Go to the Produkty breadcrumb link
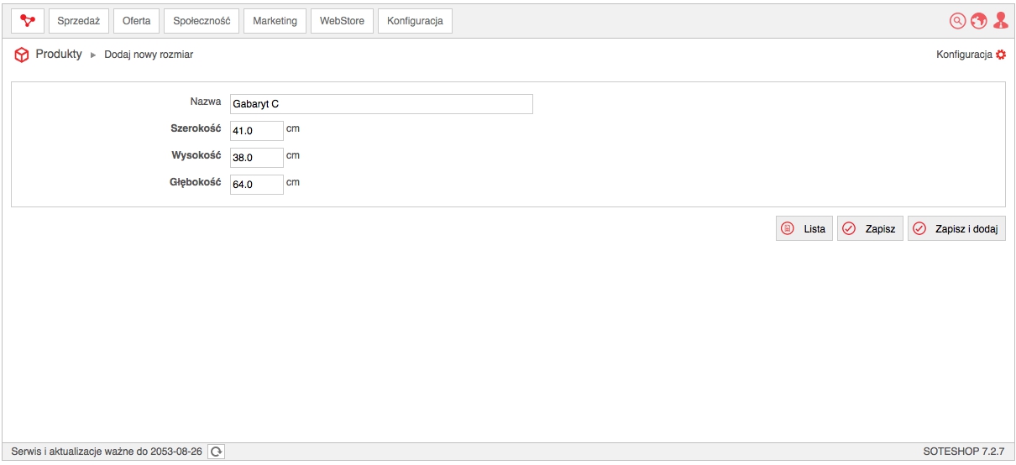The image size is (1016, 465). [x=59, y=55]
